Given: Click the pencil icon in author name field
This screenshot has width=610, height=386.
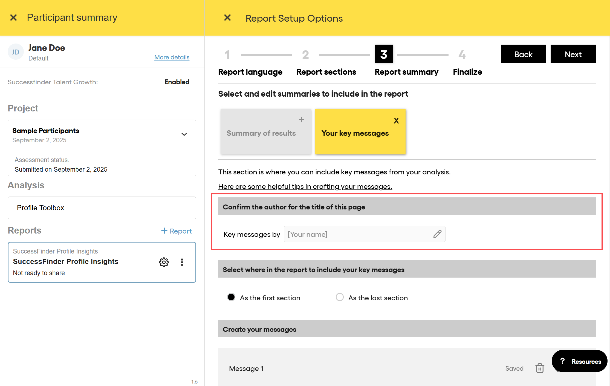Looking at the screenshot, I should [x=437, y=234].
